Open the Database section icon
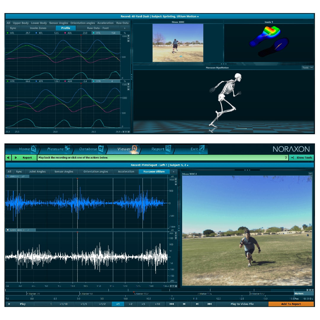The image size is (320, 320). click(x=101, y=149)
